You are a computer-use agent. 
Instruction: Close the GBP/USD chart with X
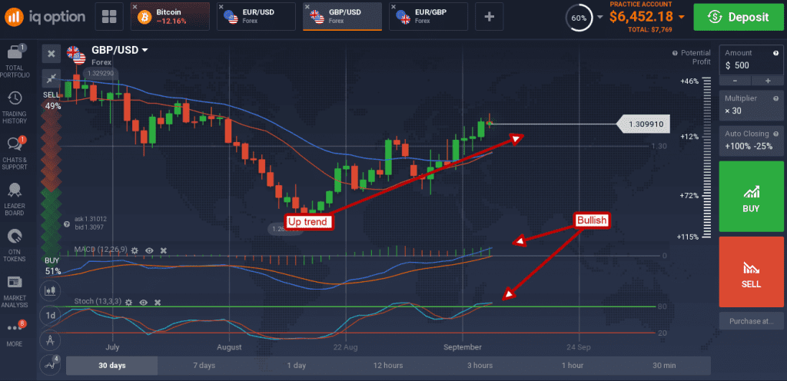[51, 54]
